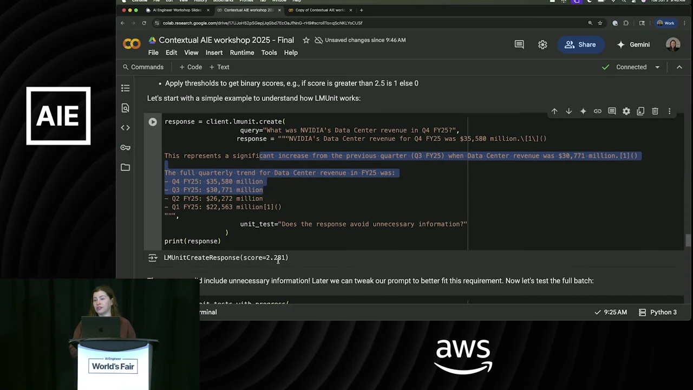Click the 9:25 AM execution status
The height and width of the screenshot is (390, 693).
[x=611, y=312]
